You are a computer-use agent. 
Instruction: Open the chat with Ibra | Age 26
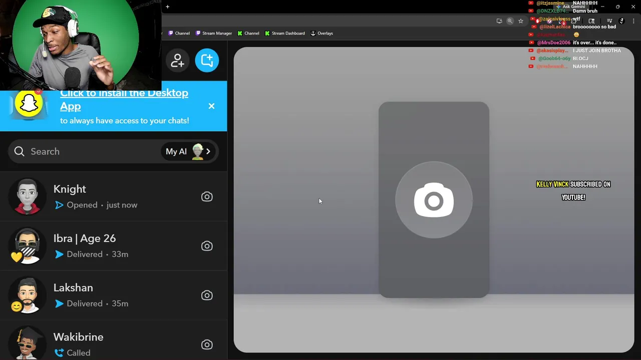click(113, 246)
